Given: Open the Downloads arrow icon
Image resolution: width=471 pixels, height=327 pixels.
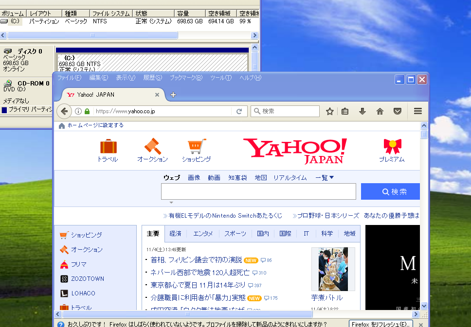Looking at the screenshot, I should point(362,111).
